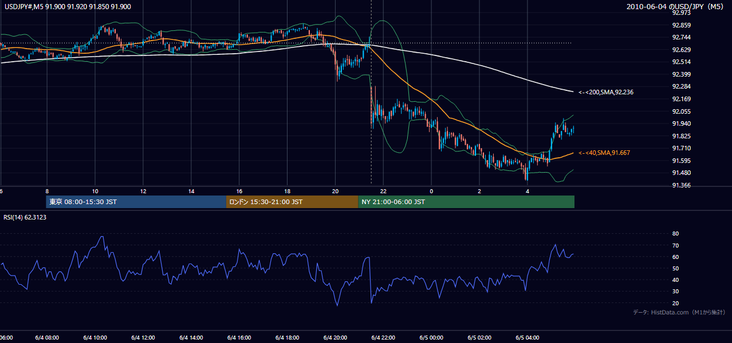Viewport: 732px width, 343px height.
Task: Click hour tick 10 under price chart
Action: pyautogui.click(x=95, y=191)
